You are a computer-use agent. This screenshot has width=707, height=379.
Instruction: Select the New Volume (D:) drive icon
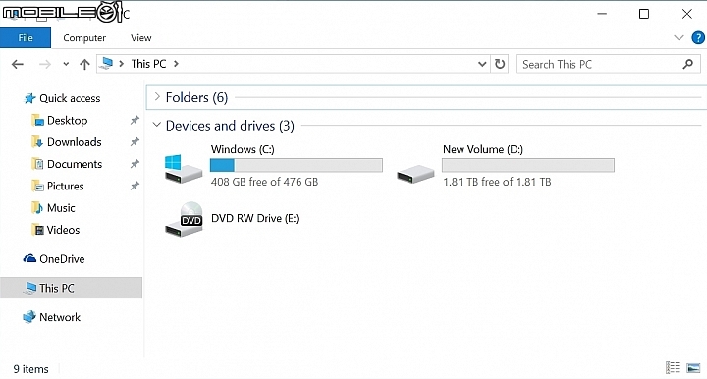pos(415,174)
